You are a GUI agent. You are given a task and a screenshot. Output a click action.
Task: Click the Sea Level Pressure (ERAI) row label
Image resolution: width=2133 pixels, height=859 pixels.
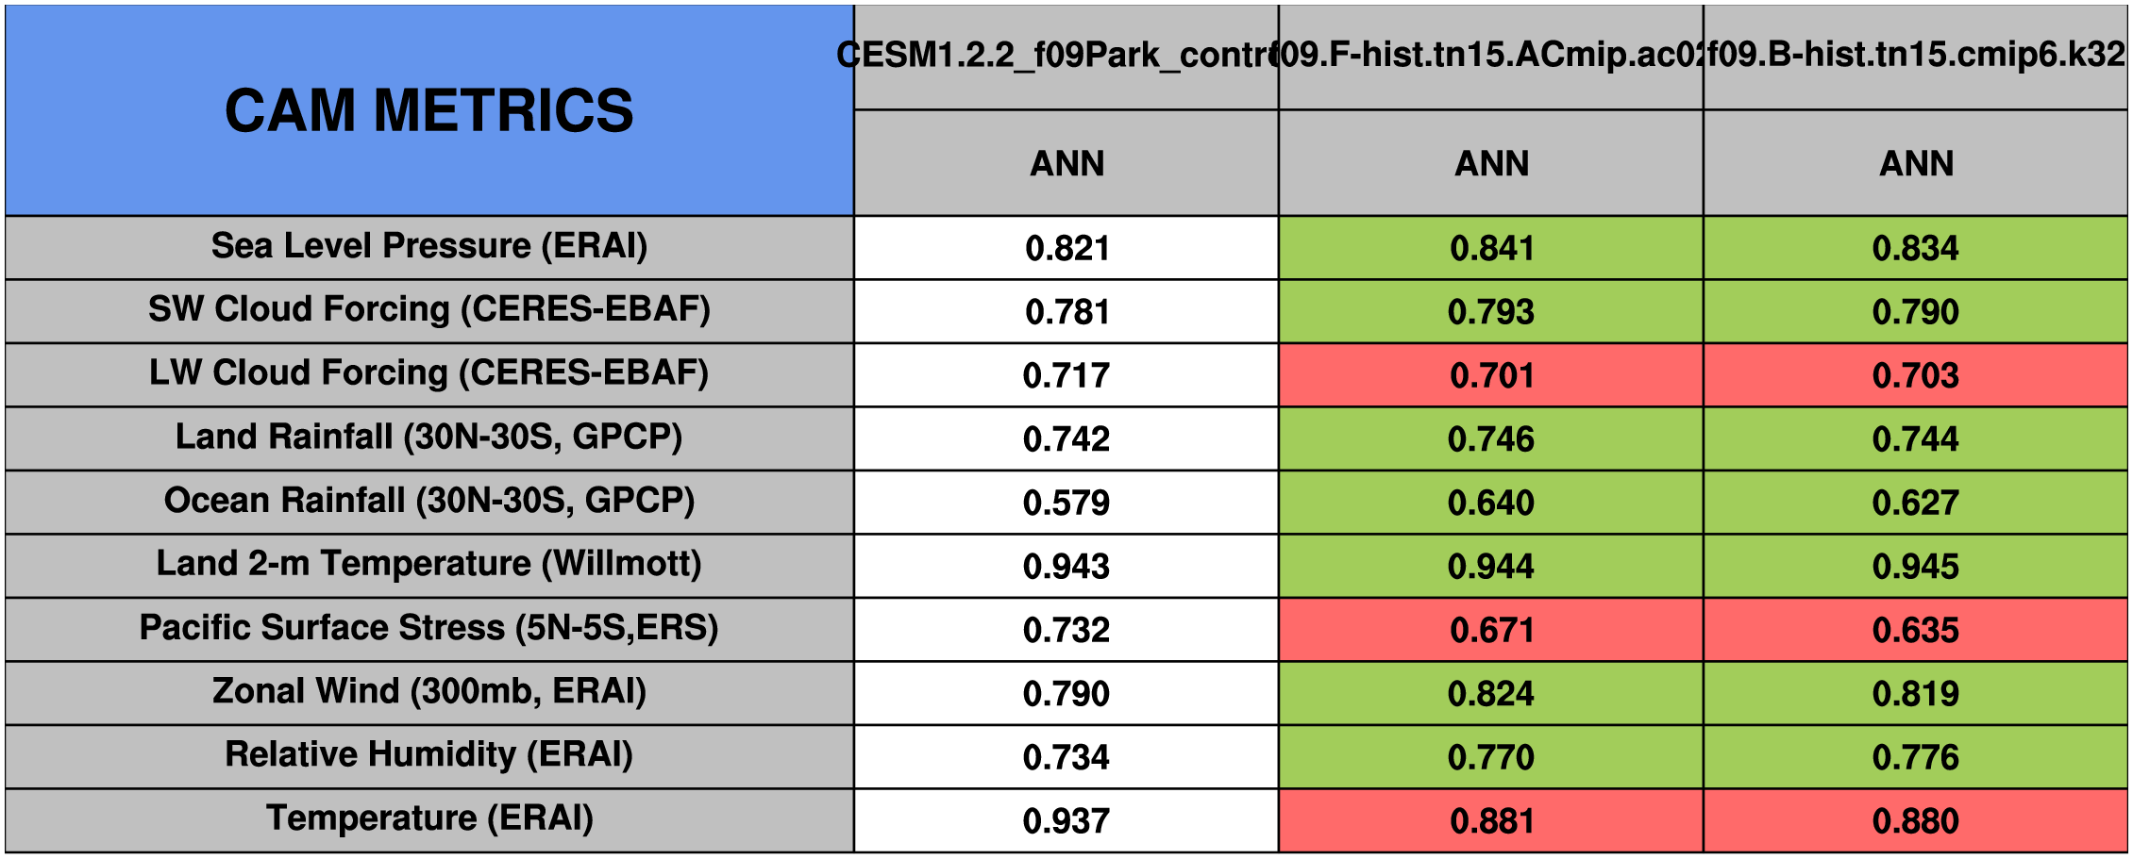[x=429, y=246]
